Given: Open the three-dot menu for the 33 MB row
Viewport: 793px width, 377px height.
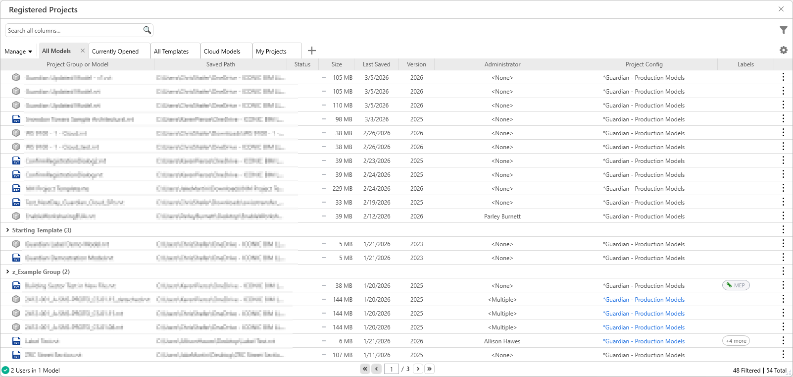Looking at the screenshot, I should (x=783, y=202).
